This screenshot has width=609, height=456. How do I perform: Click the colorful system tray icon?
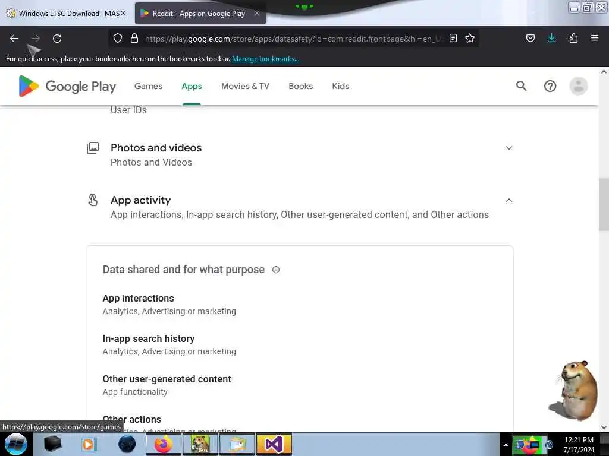(529, 444)
